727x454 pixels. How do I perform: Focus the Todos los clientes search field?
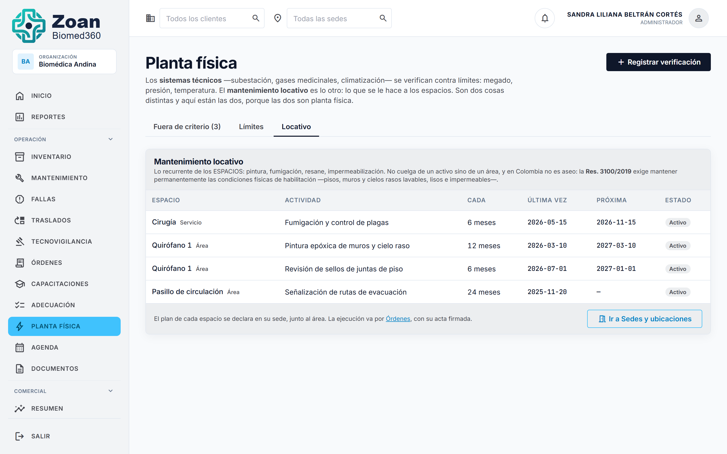point(212,18)
